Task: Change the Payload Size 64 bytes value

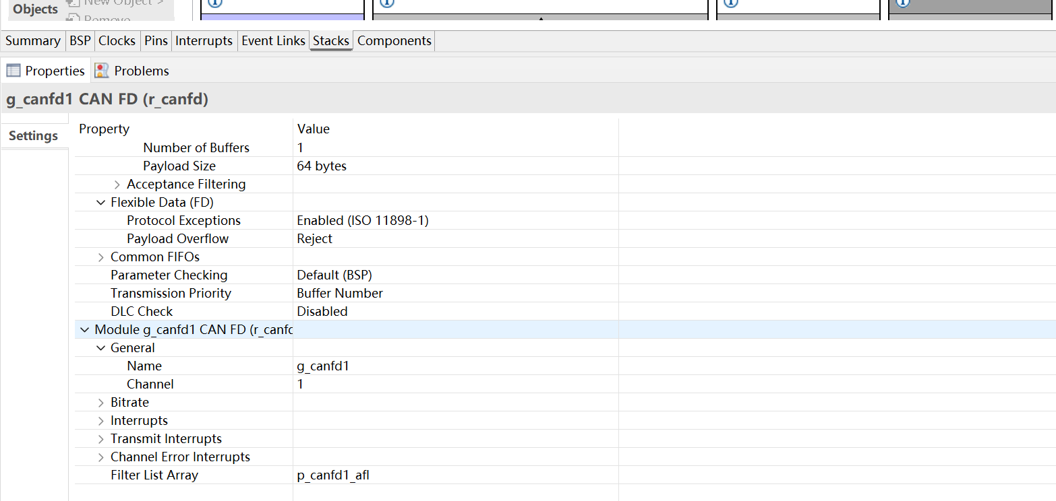Action: (x=456, y=166)
